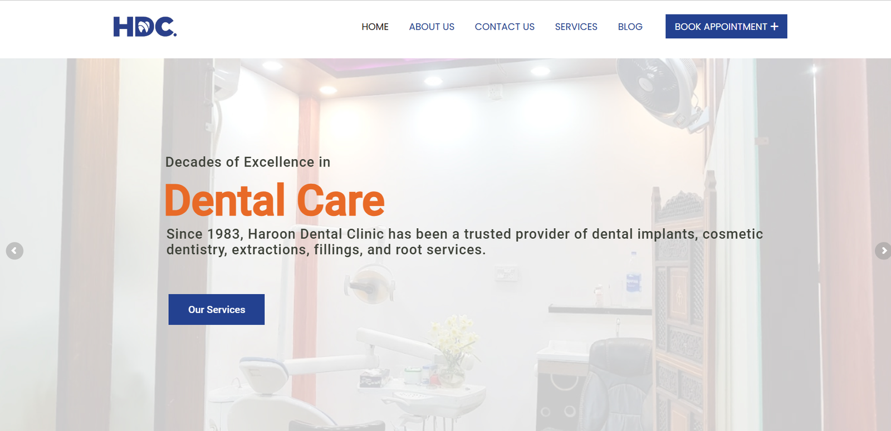Click the tooth icon inside the logo's D

pos(143,27)
